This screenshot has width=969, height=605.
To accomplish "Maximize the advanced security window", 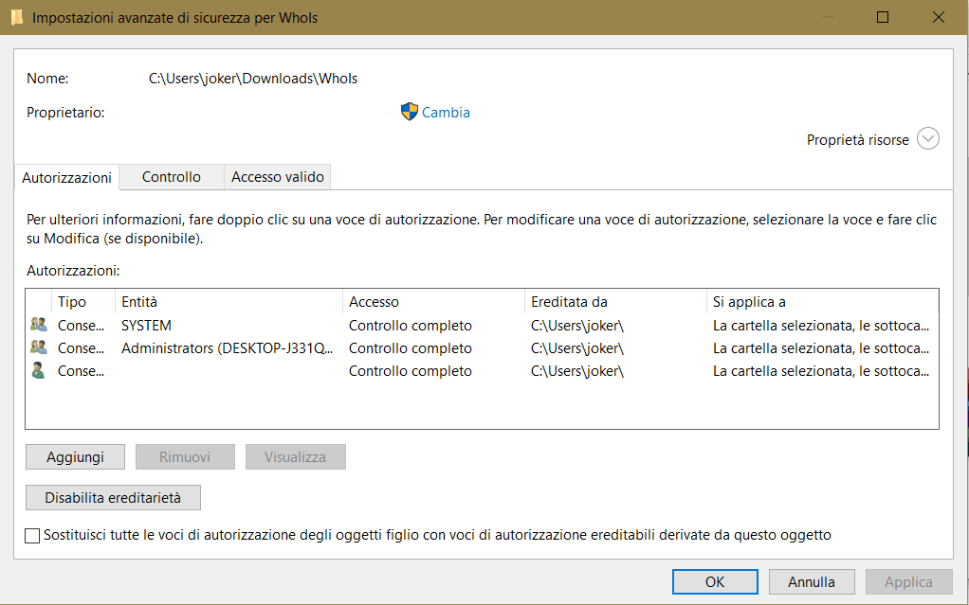I will [883, 17].
